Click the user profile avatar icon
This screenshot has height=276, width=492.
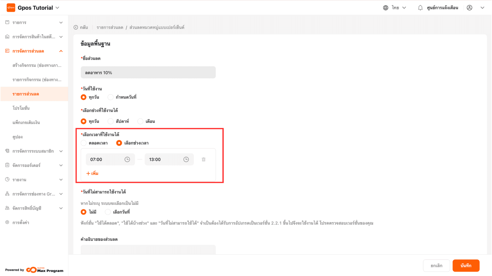469,8
